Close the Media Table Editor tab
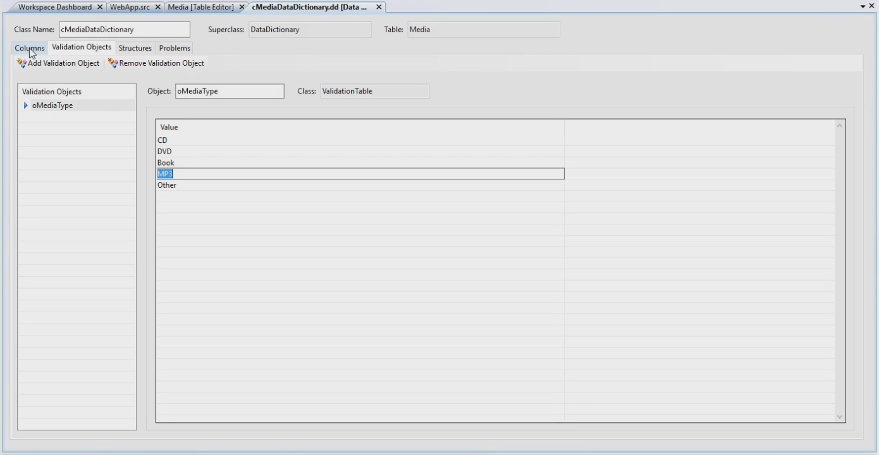 [x=242, y=7]
